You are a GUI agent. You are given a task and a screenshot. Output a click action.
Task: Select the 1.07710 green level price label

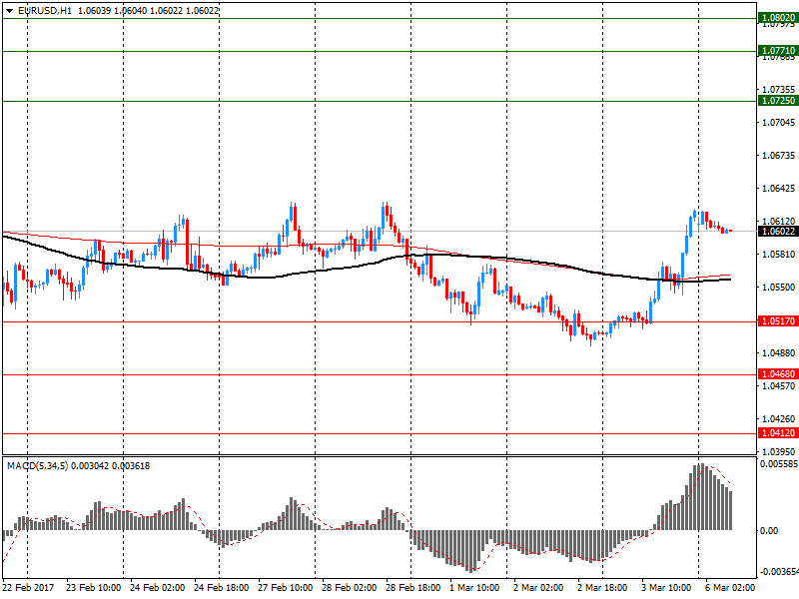[x=778, y=51]
